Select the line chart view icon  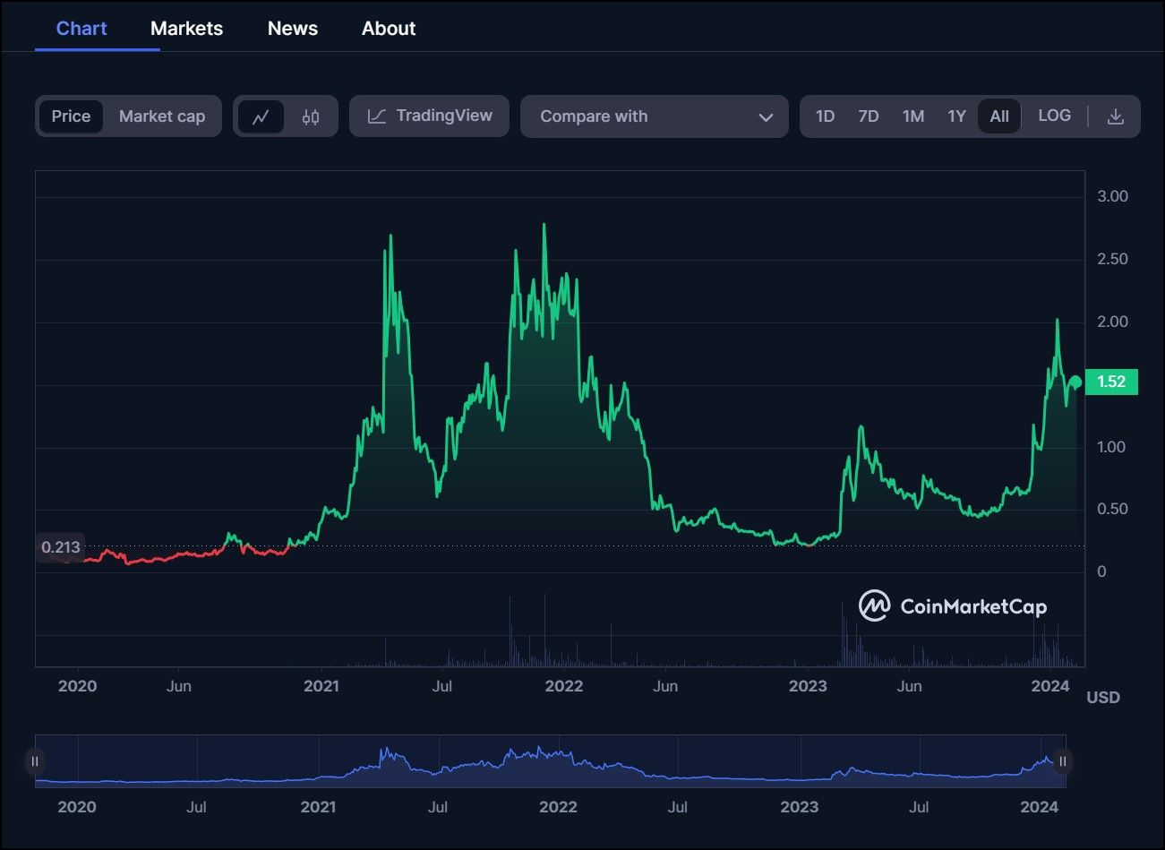pos(261,116)
